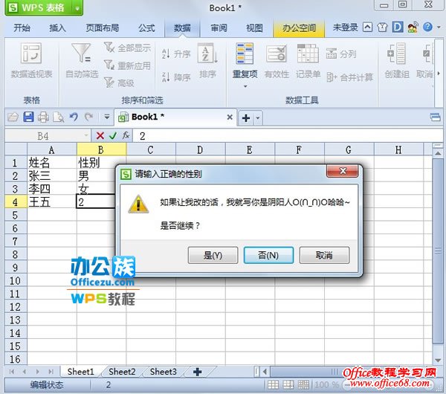Expand the ribbon overflow arrow at right edge
The width and height of the screenshot is (446, 394).
pyautogui.click(x=439, y=73)
